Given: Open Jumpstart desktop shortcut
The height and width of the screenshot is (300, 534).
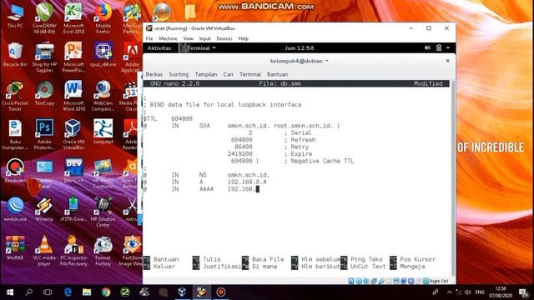Looking at the screenshot, I should [x=103, y=132].
